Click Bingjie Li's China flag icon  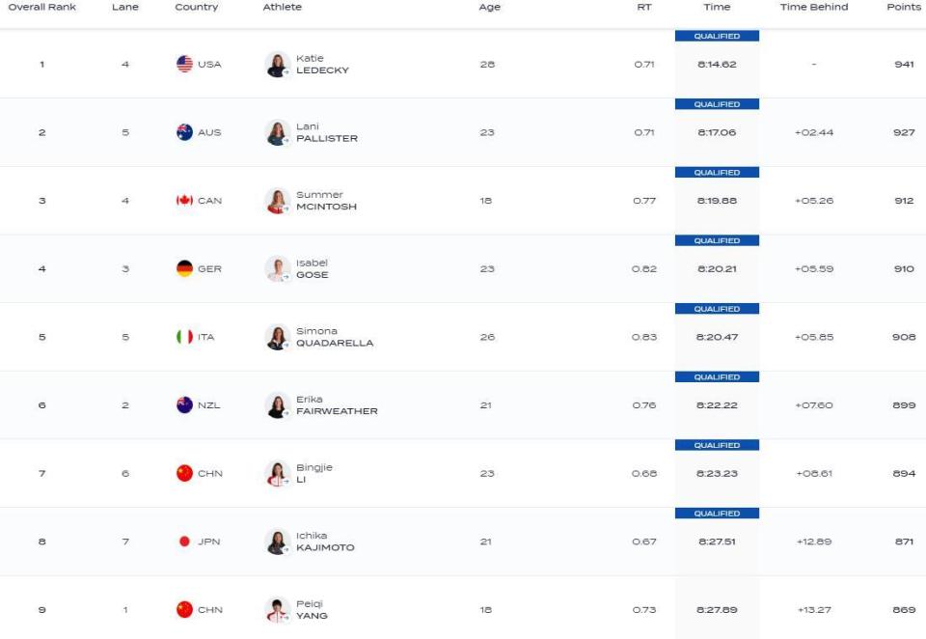(184, 474)
